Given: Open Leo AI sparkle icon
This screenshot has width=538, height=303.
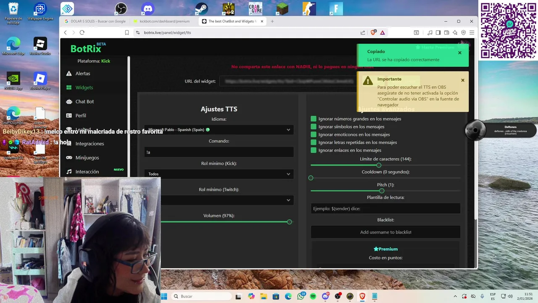Looking at the screenshot, I should tap(455, 32).
